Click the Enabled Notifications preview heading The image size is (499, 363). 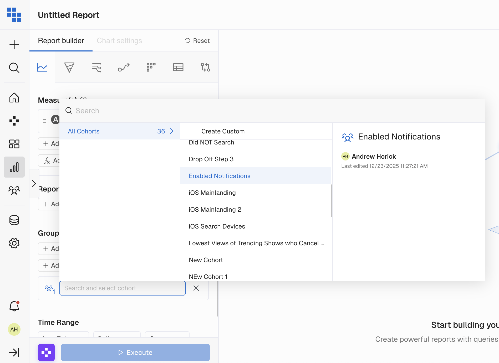(x=399, y=137)
